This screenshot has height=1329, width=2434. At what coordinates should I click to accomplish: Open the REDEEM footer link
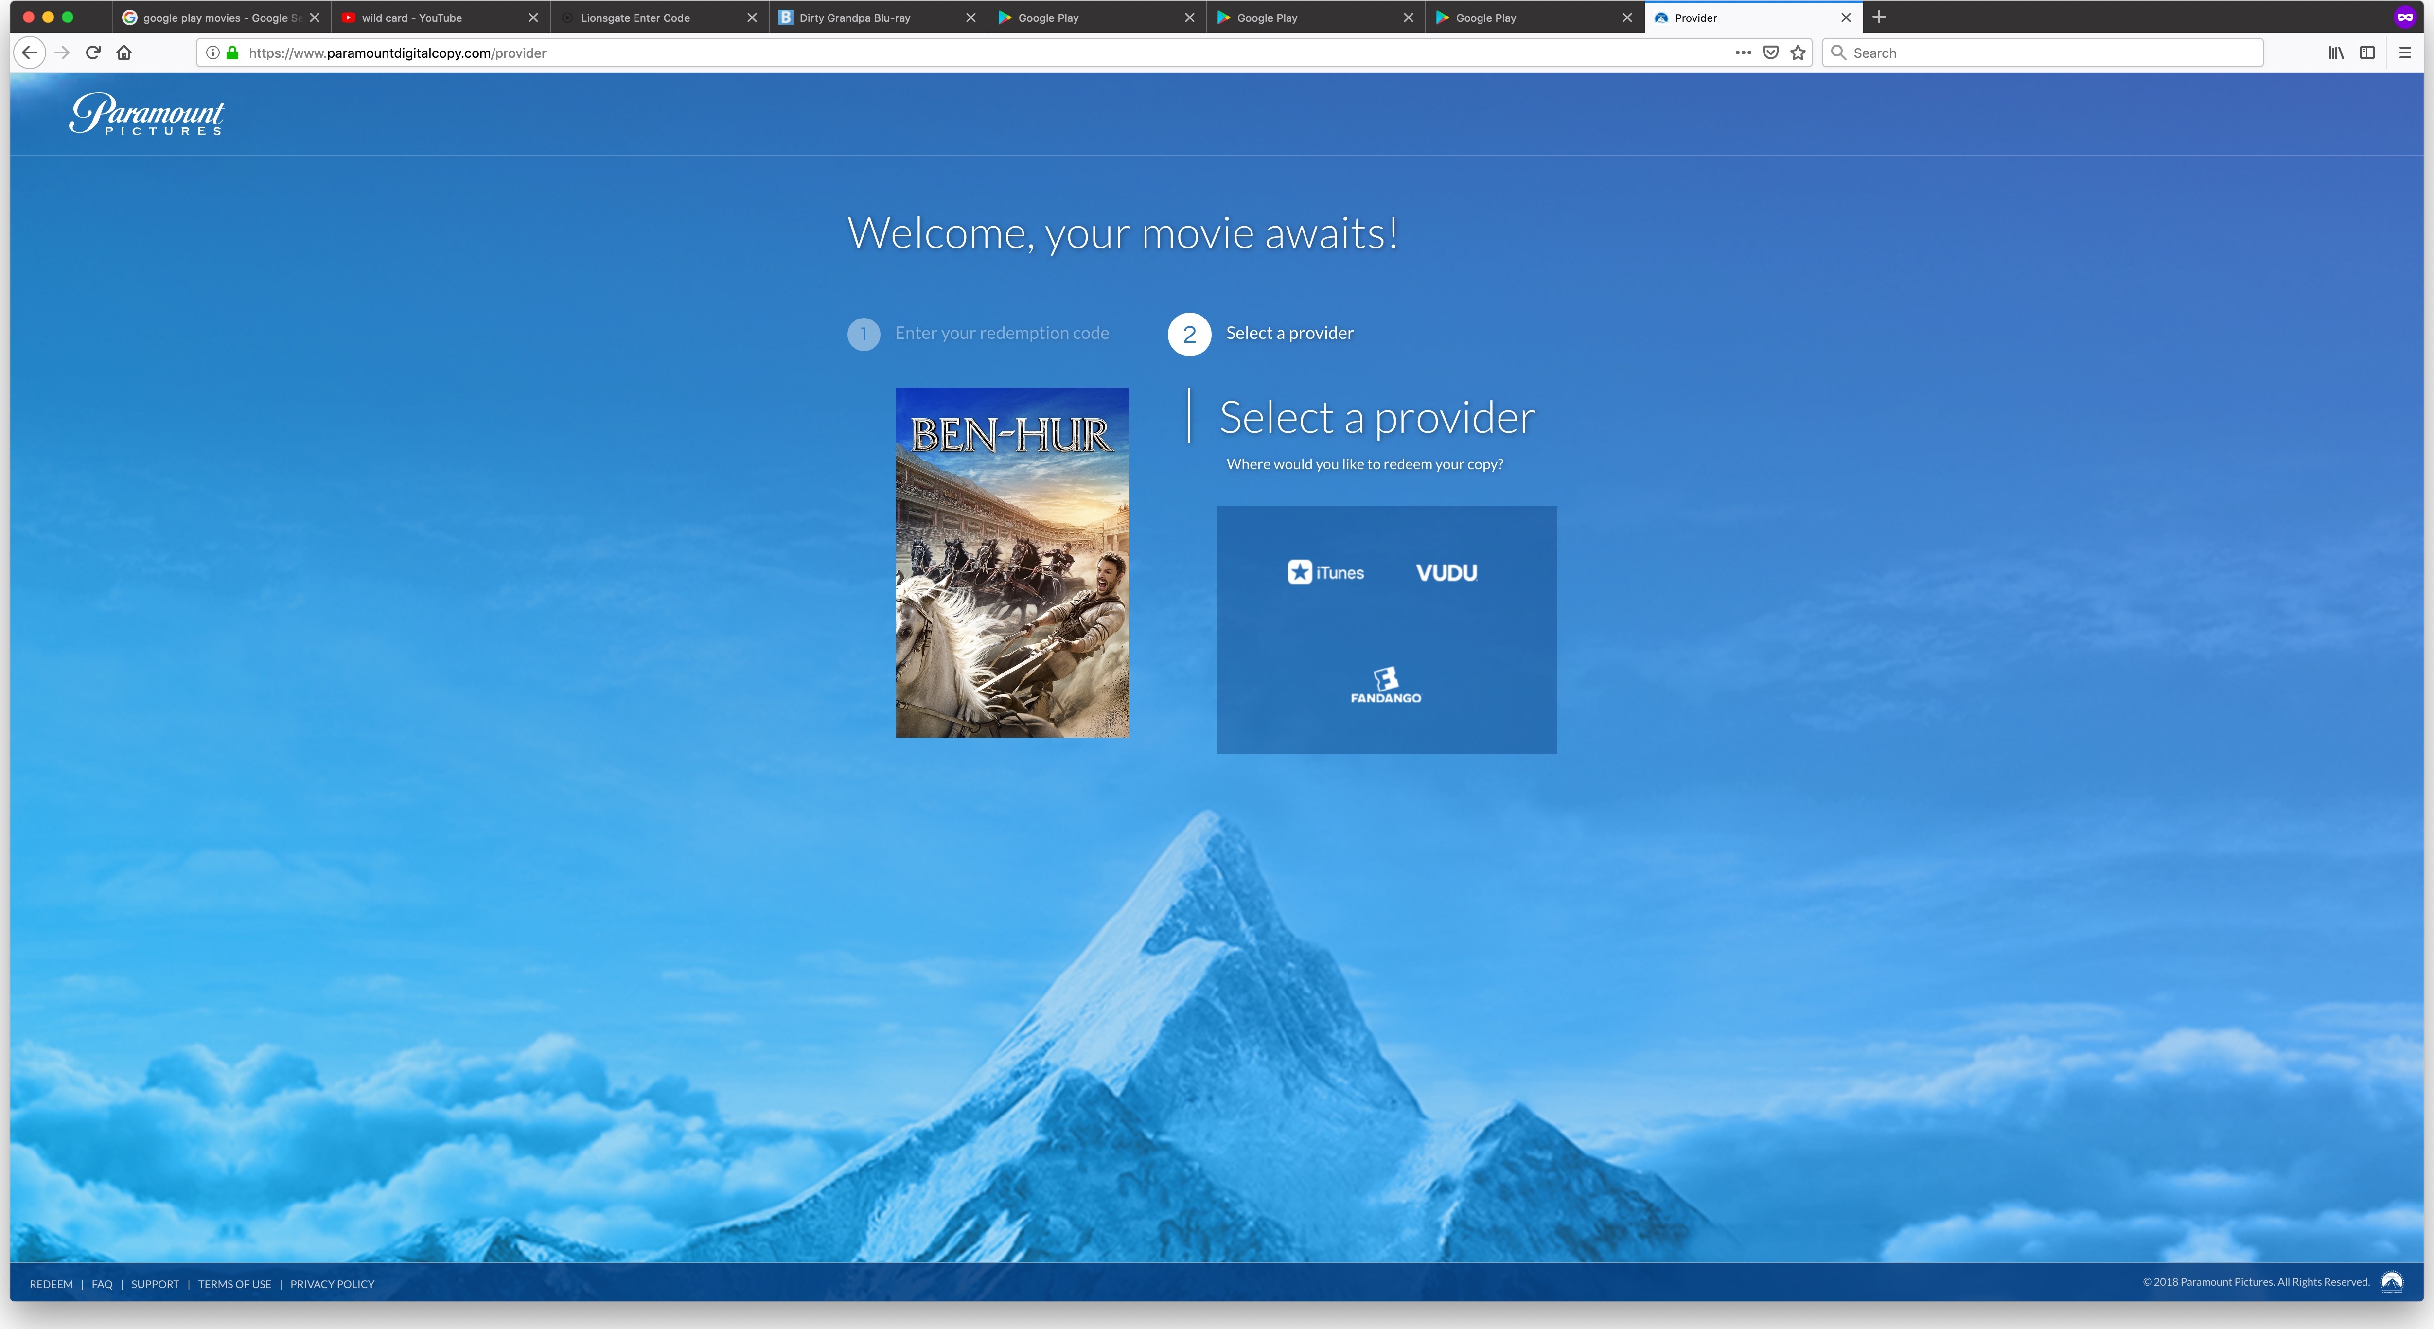pyautogui.click(x=51, y=1284)
